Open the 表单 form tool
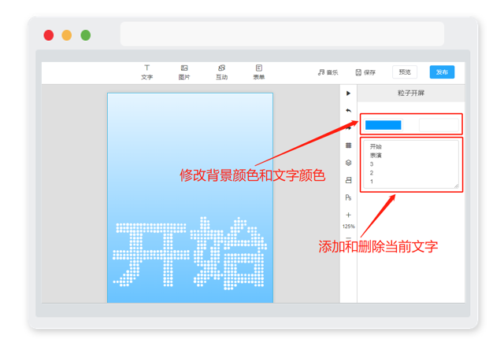 [x=259, y=72]
